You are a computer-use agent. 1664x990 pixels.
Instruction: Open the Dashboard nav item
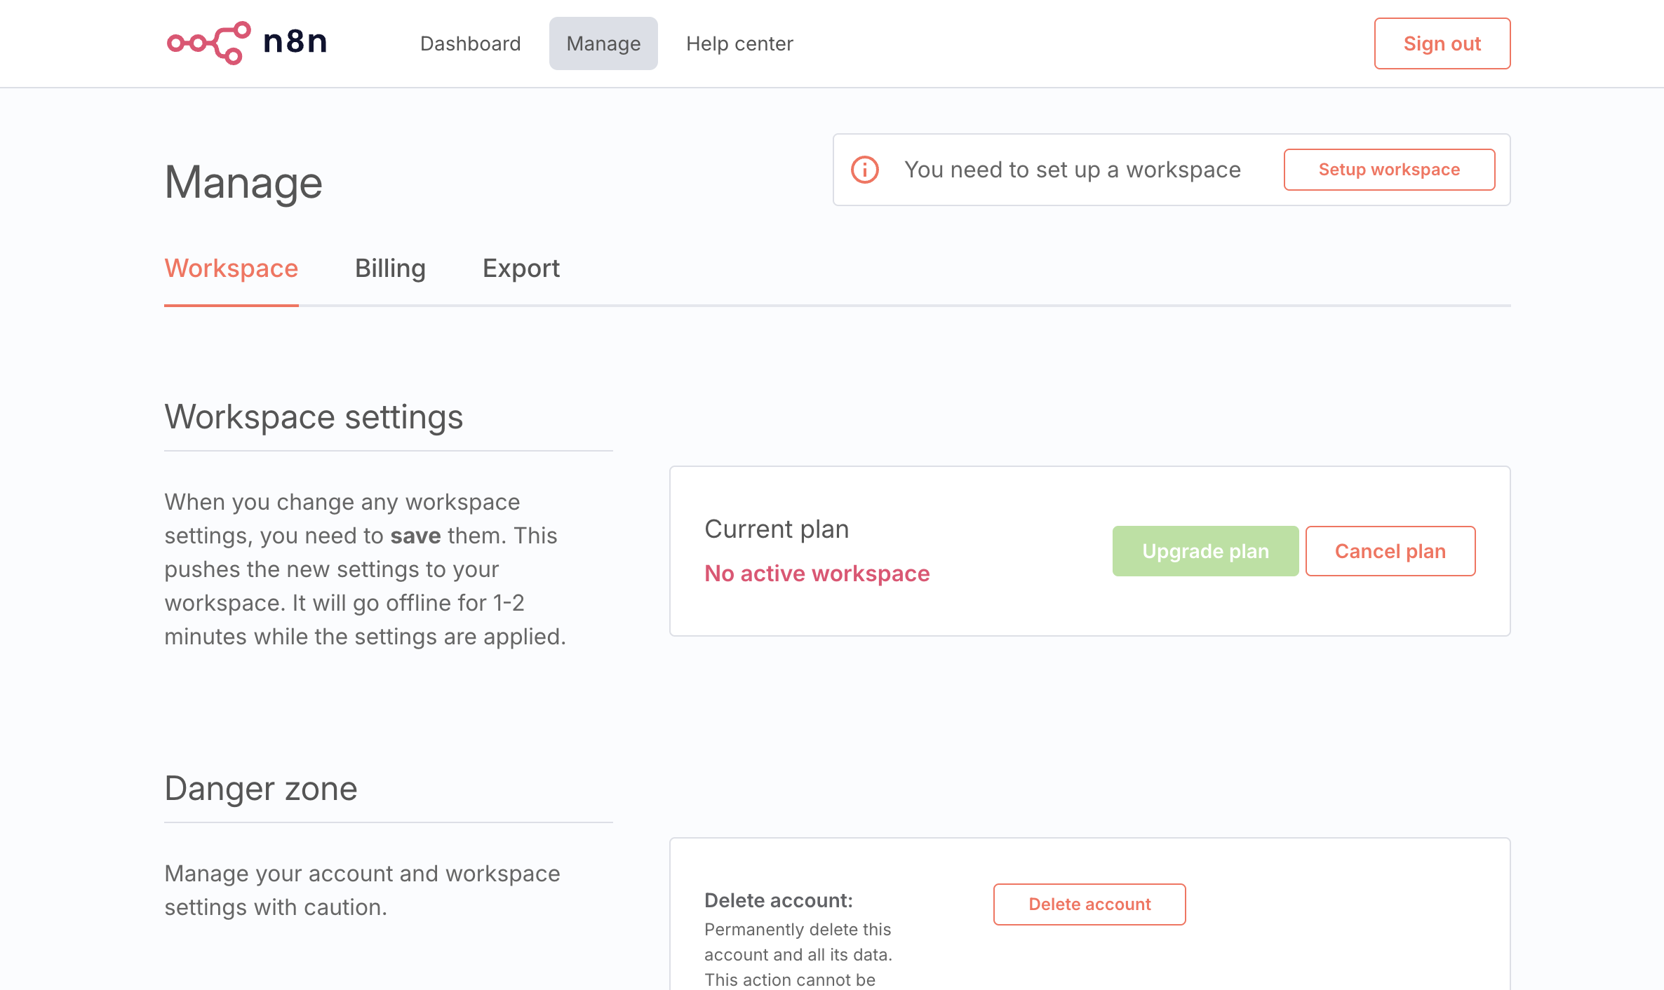point(470,43)
